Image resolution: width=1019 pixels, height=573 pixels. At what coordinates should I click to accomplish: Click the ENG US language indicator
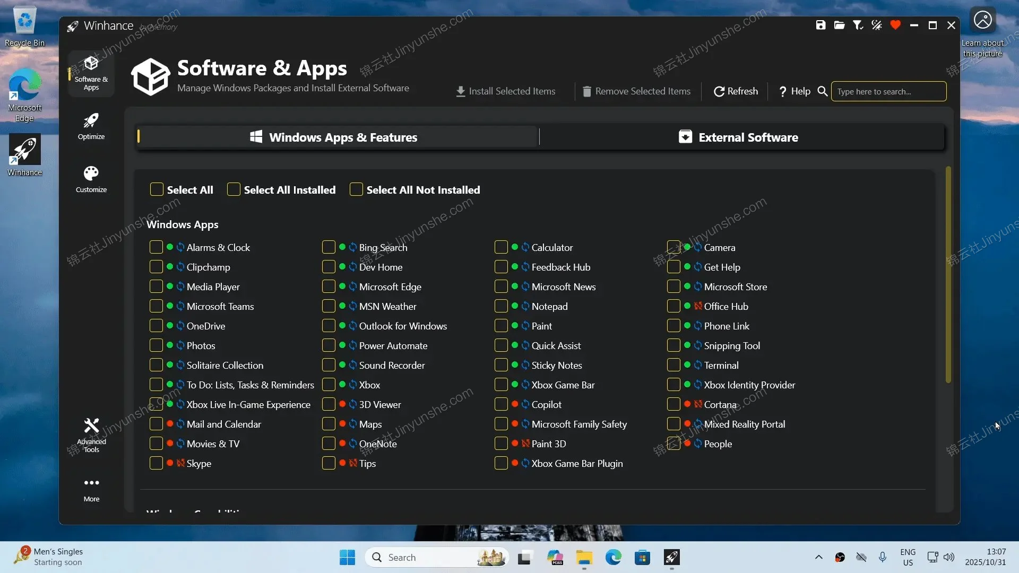click(x=908, y=557)
